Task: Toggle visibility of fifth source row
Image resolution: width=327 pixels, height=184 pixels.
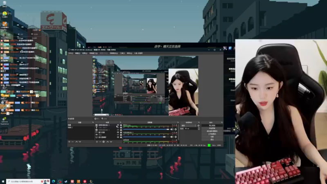Action: 118,135
